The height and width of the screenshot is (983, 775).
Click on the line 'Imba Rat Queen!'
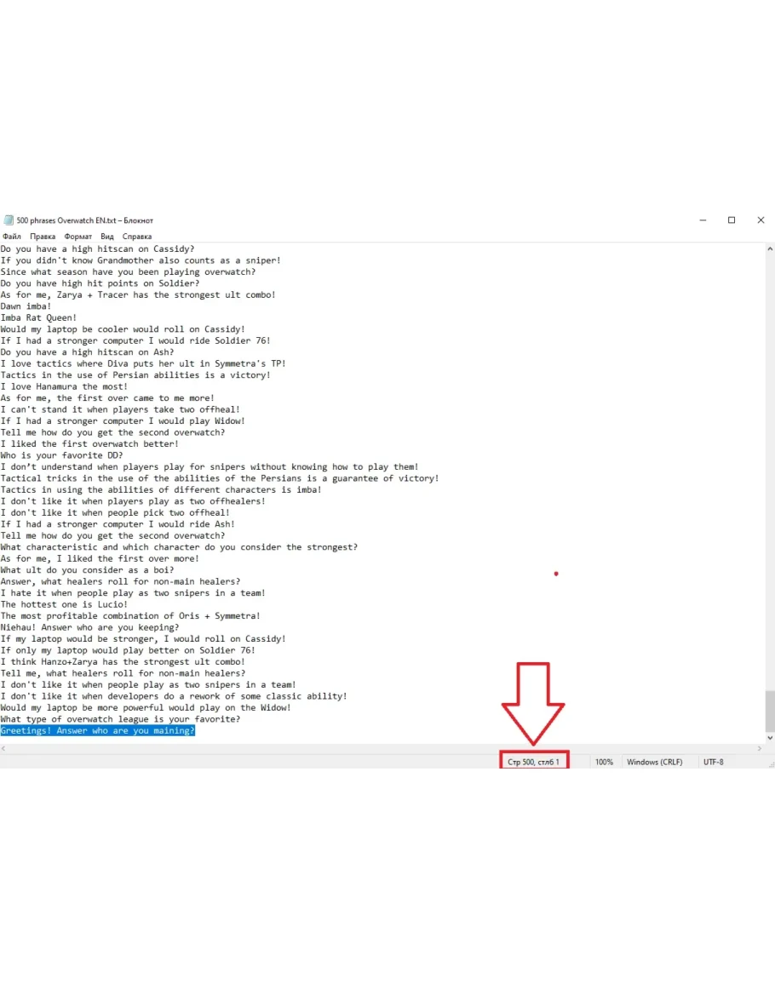(x=38, y=317)
